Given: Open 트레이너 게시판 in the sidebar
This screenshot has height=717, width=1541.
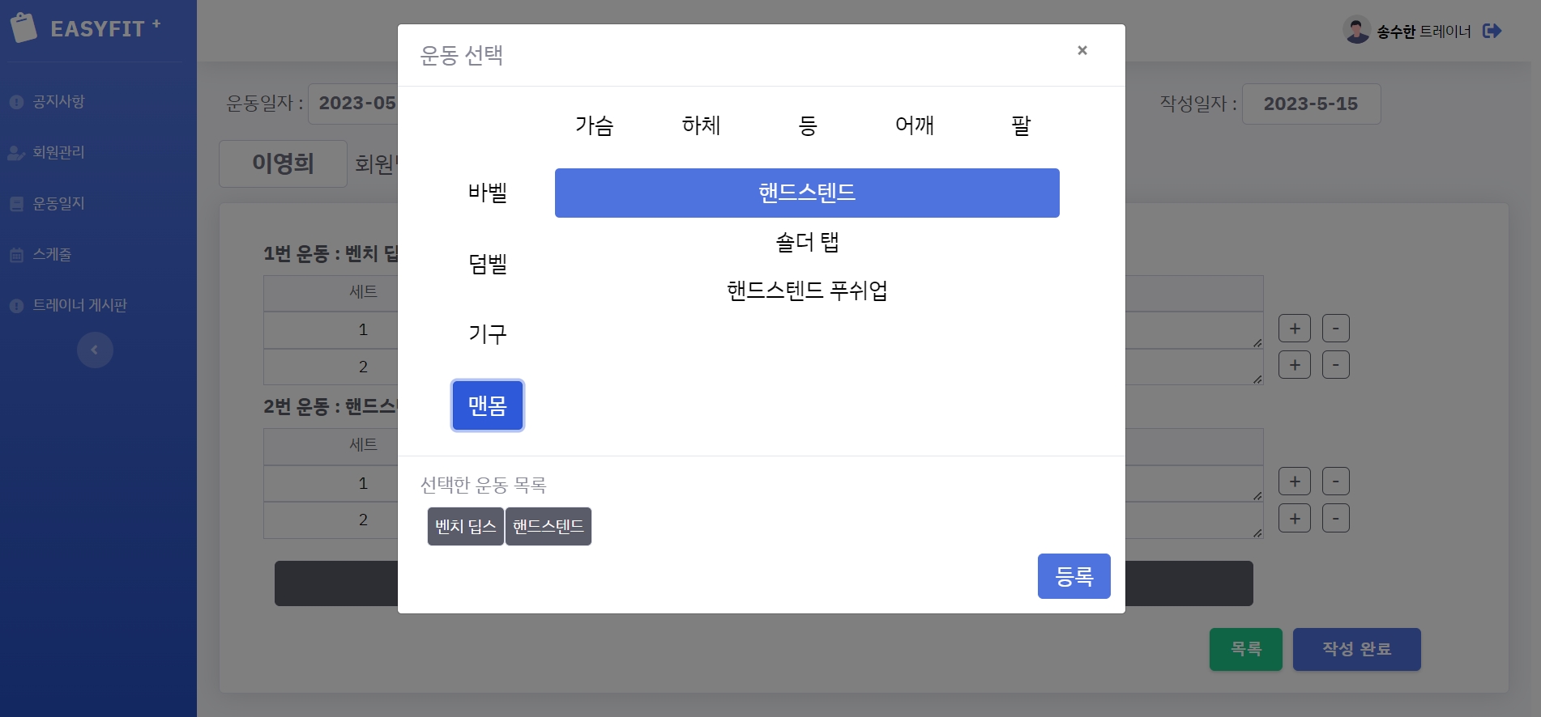Looking at the screenshot, I should 79,305.
